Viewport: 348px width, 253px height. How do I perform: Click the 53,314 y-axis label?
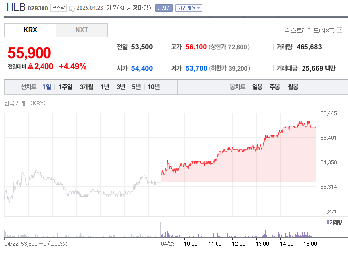pyautogui.click(x=328, y=187)
